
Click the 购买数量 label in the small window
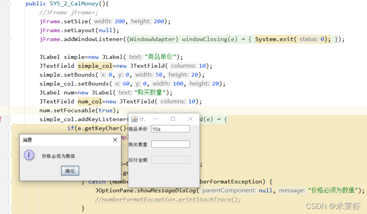[138, 144]
